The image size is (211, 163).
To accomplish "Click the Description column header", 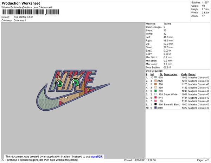I will [171, 74].
